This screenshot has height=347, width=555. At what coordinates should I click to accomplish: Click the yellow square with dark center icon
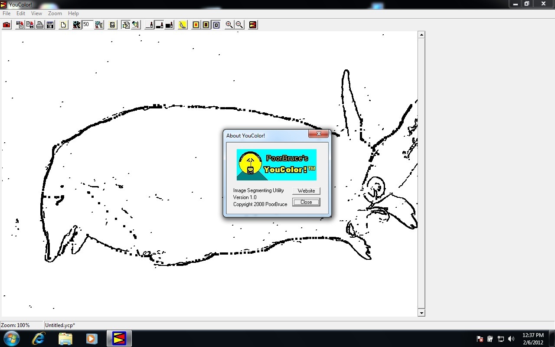pyautogui.click(x=206, y=25)
